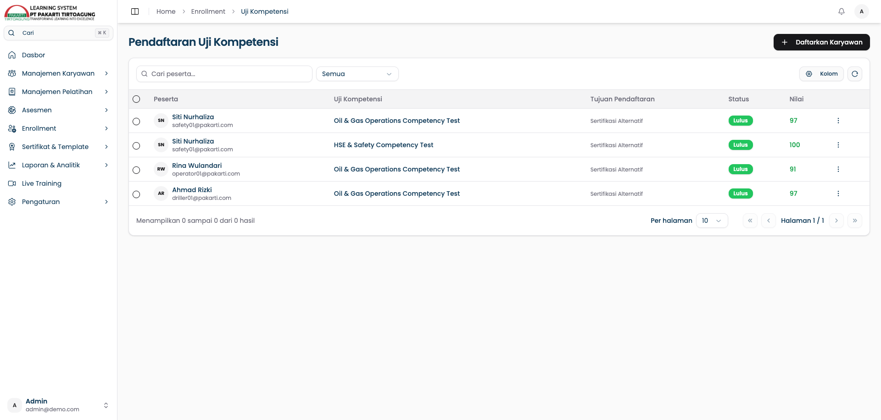Image resolution: width=881 pixels, height=420 pixels.
Task: Click the Asesmen icon
Action: (12, 110)
